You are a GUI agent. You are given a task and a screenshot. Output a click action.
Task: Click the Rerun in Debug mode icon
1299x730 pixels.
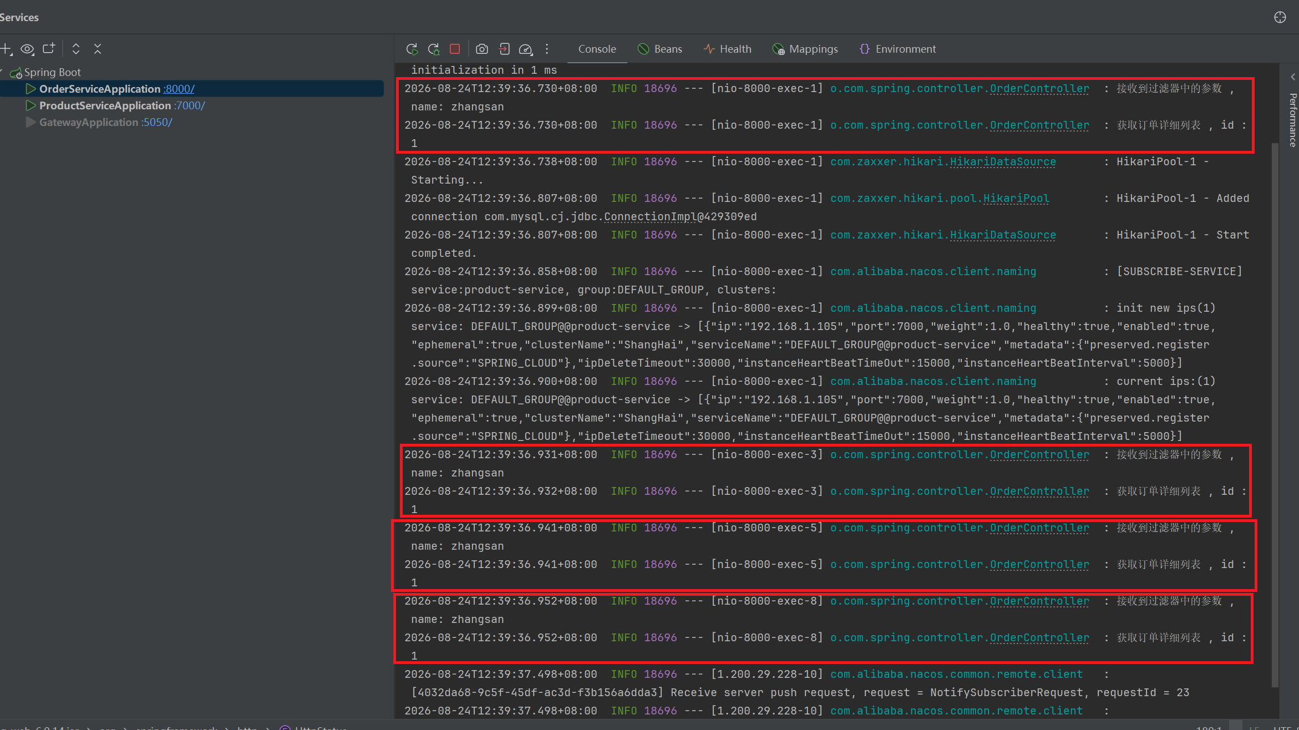click(434, 49)
